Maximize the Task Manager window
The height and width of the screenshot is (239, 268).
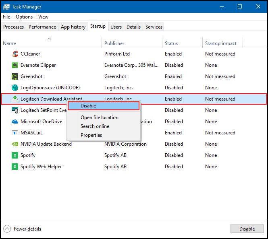(240, 7)
